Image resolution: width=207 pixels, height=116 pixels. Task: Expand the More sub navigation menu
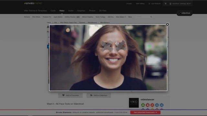click(x=130, y=17)
